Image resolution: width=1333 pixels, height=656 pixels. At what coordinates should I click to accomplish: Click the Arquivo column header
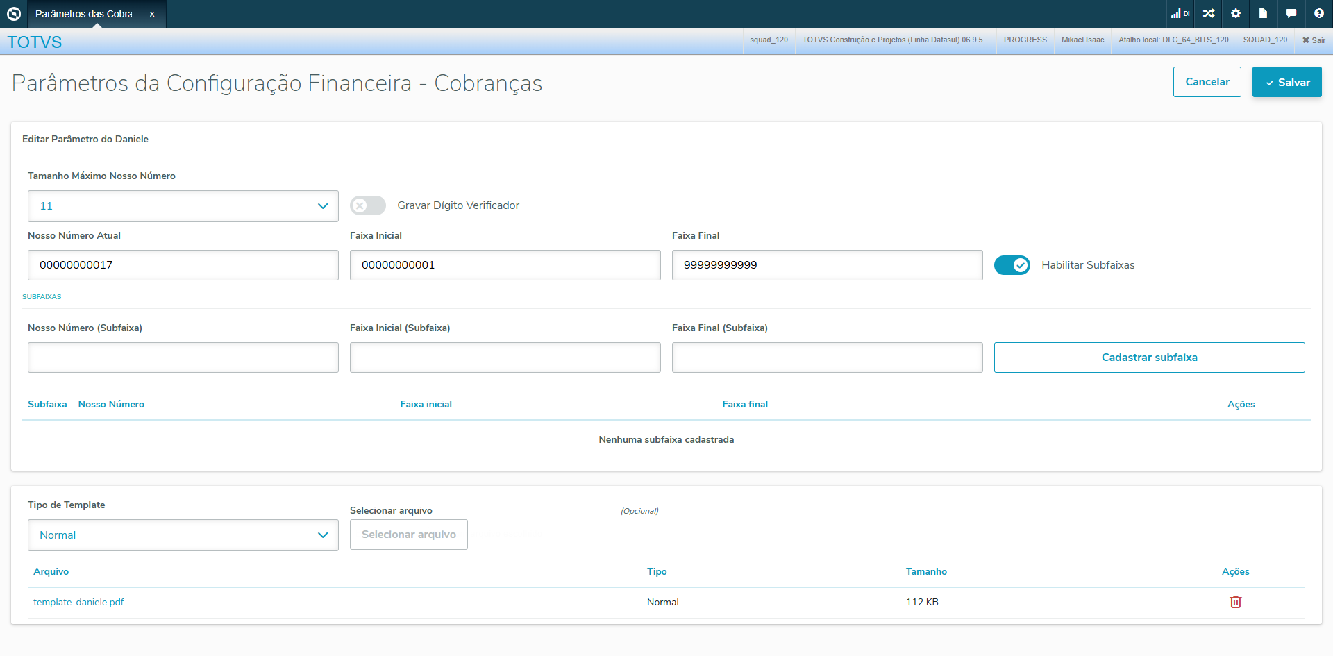point(51,571)
